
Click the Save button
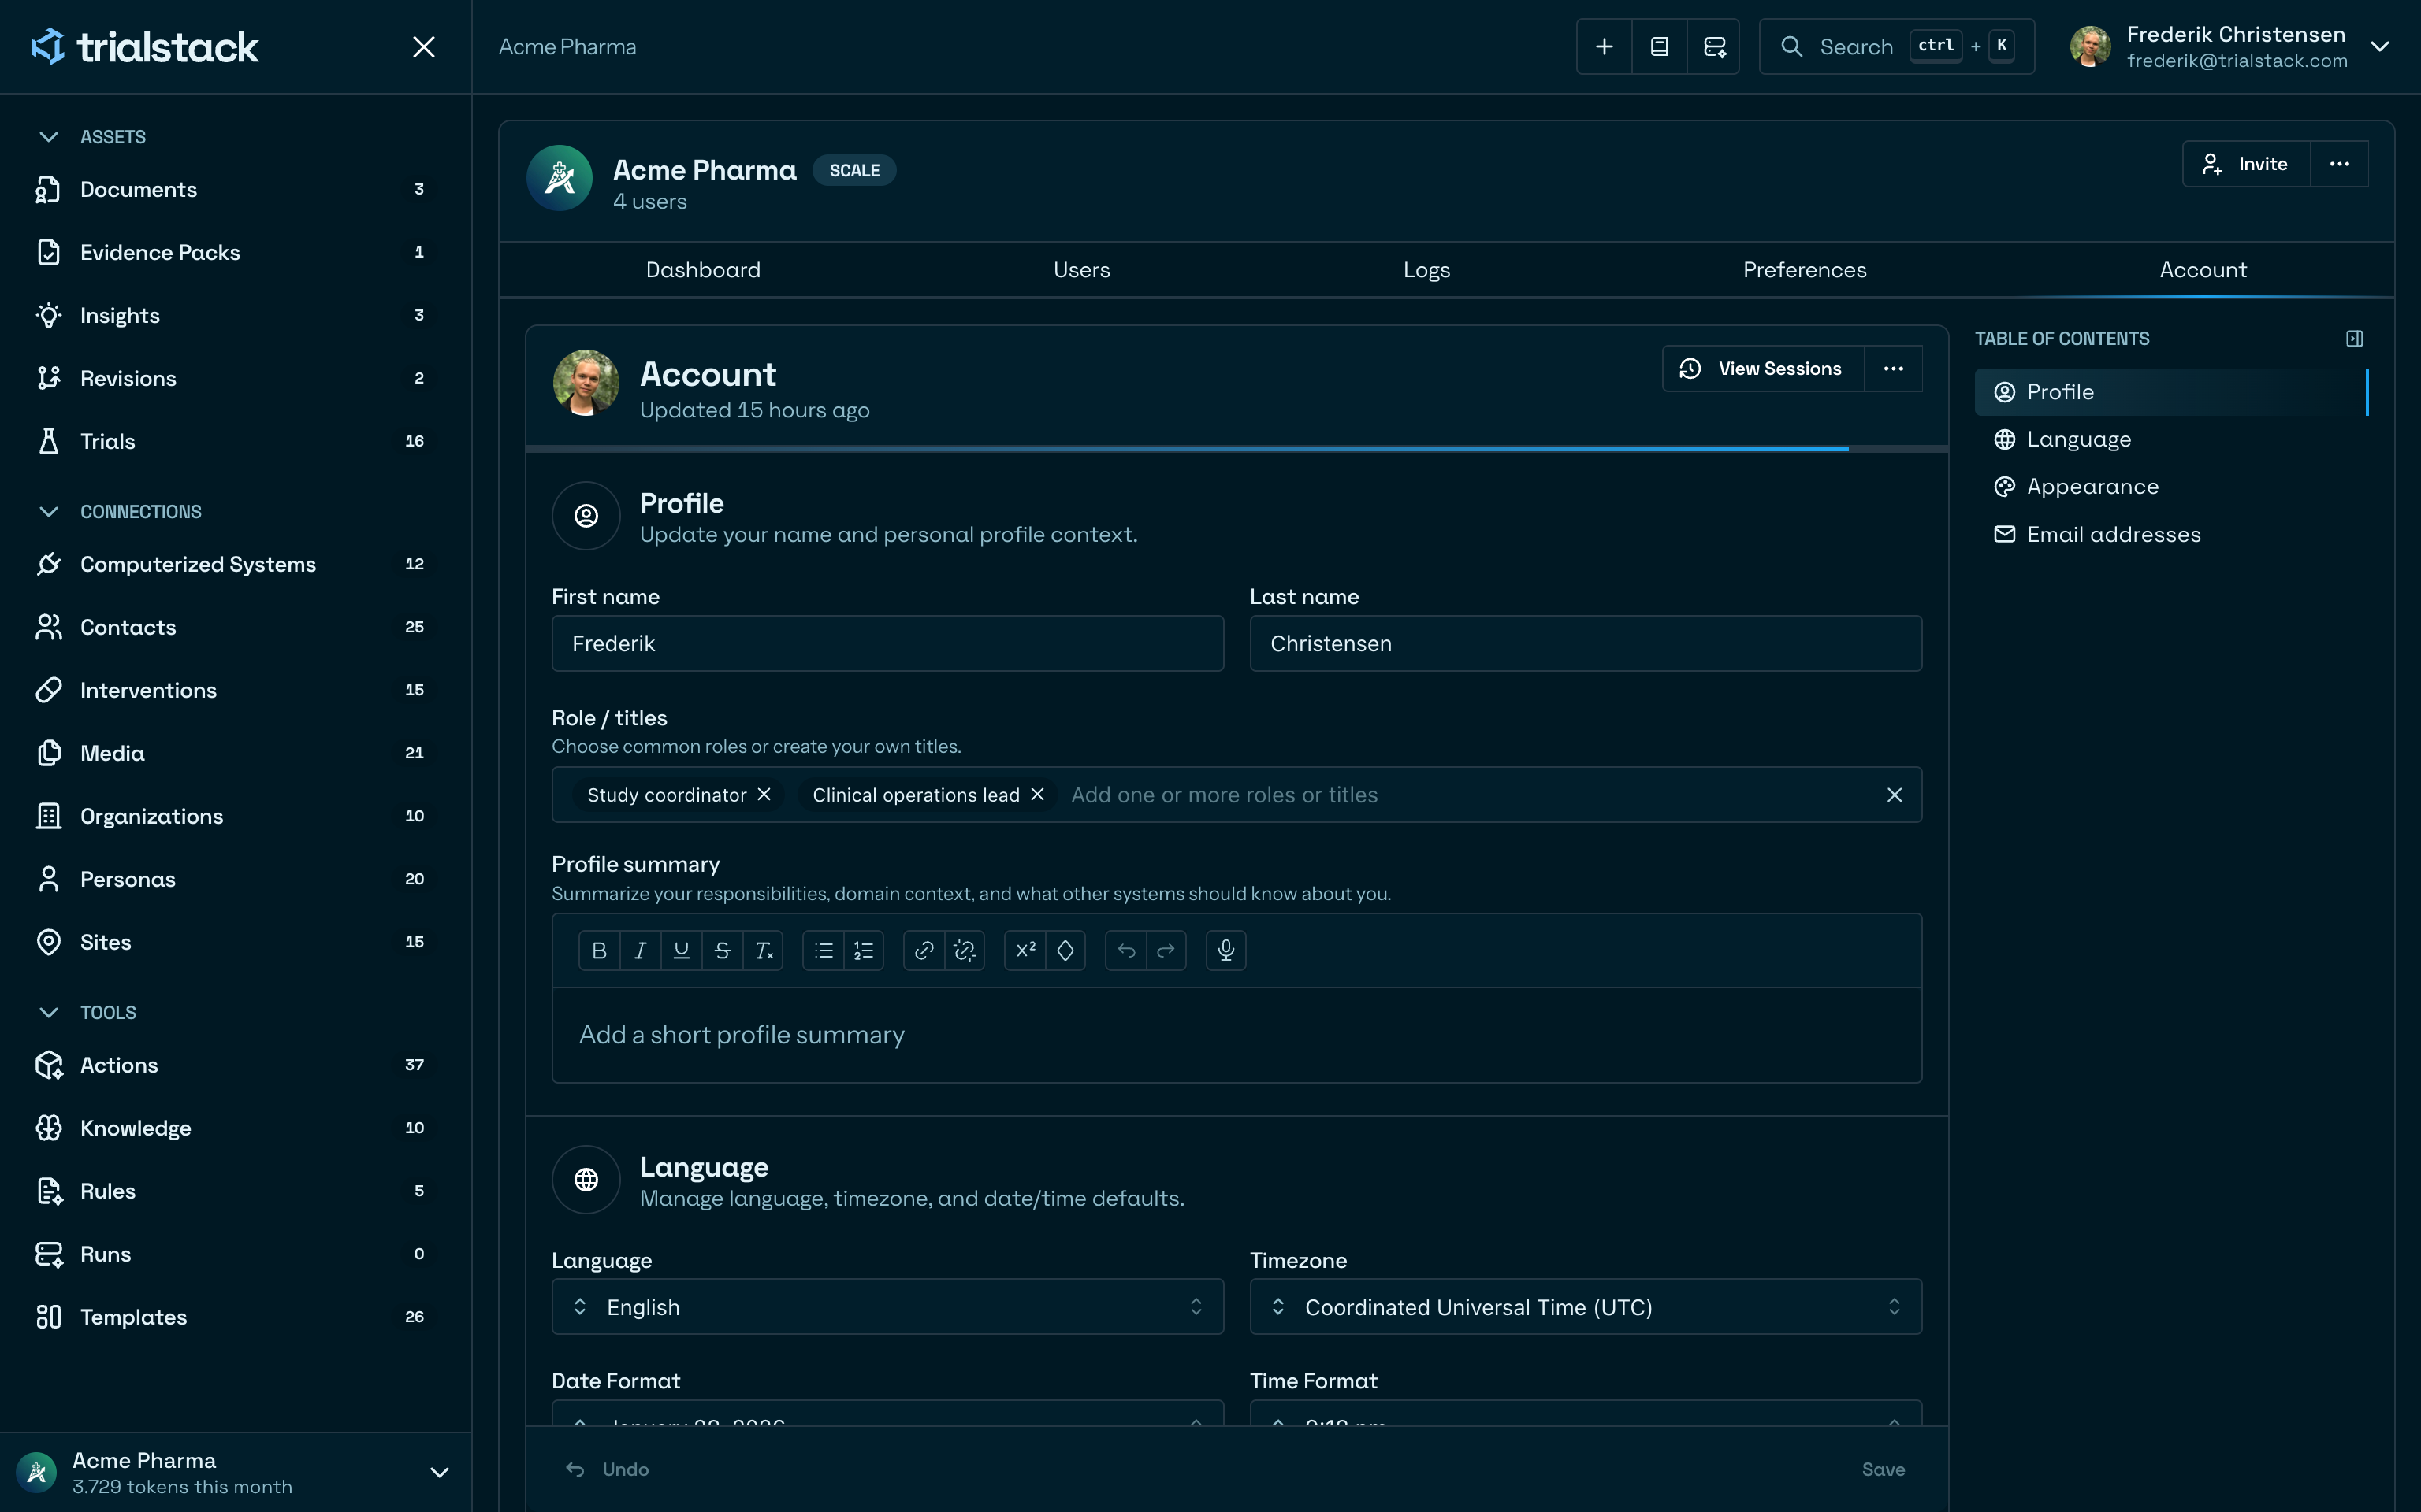[x=1883, y=1469]
